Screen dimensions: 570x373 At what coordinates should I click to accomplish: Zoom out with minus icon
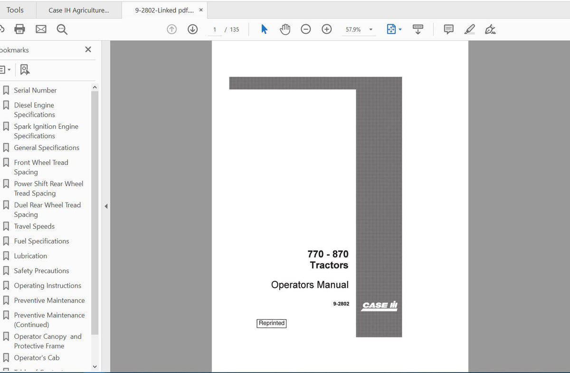coord(306,29)
